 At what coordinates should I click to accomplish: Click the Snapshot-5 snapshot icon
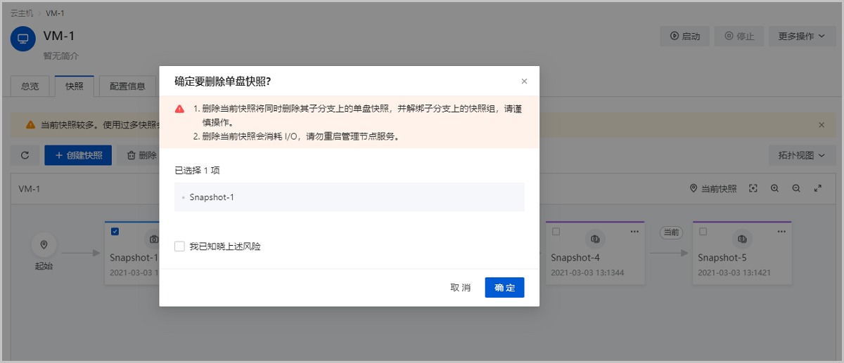(x=741, y=239)
